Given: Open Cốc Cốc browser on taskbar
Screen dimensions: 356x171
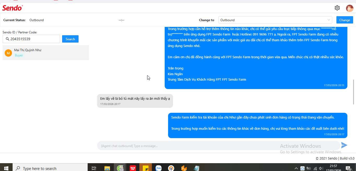Looking at the screenshot, I should click(120, 168).
